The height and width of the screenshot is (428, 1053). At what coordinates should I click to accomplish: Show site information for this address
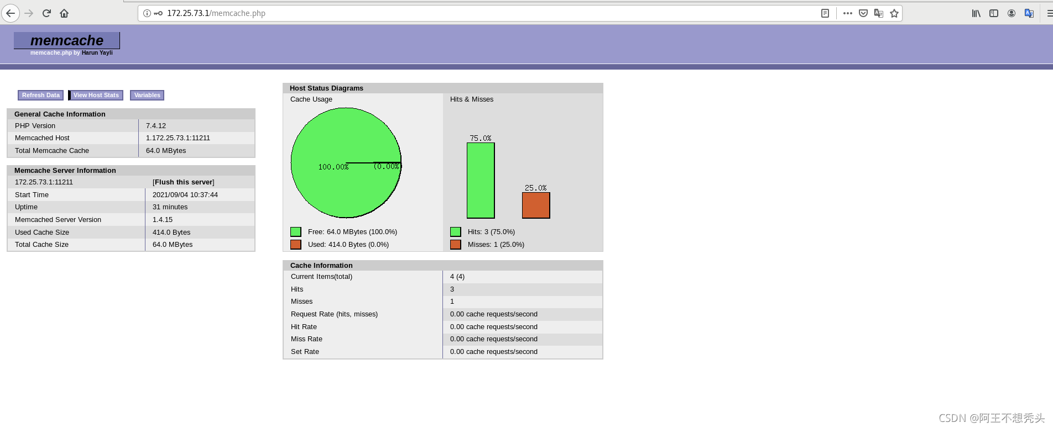click(147, 13)
